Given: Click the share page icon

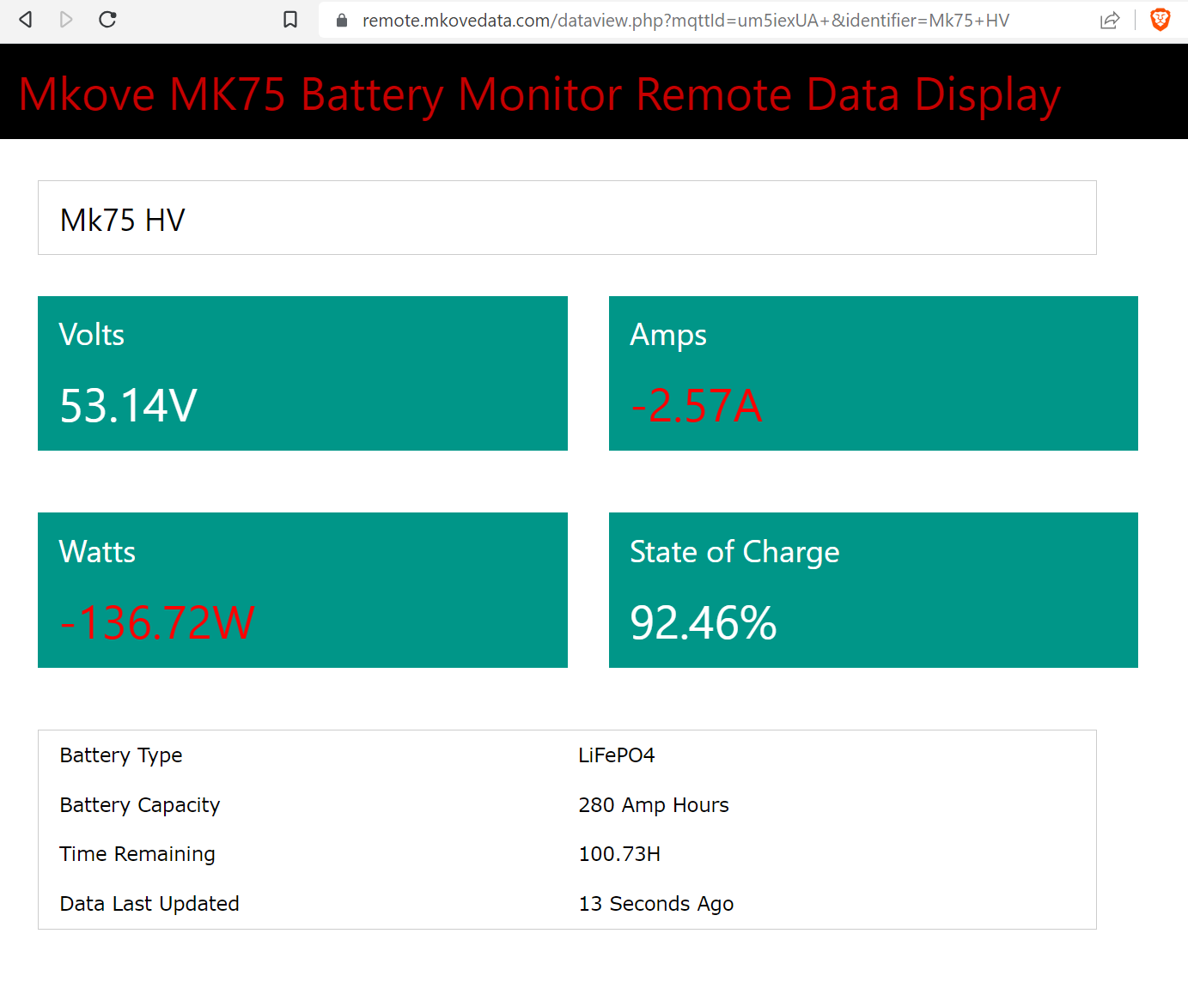Looking at the screenshot, I should pyautogui.click(x=1110, y=21).
